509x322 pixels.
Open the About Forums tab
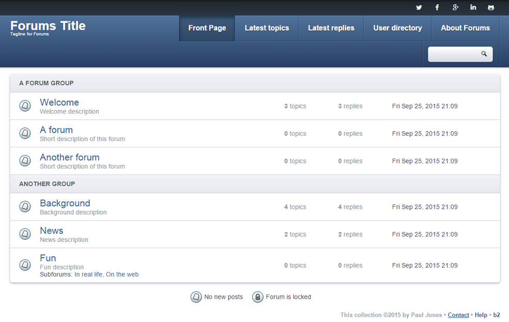(x=465, y=28)
